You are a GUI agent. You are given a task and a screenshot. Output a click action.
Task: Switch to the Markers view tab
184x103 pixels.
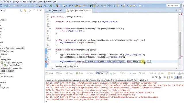pos(50,73)
